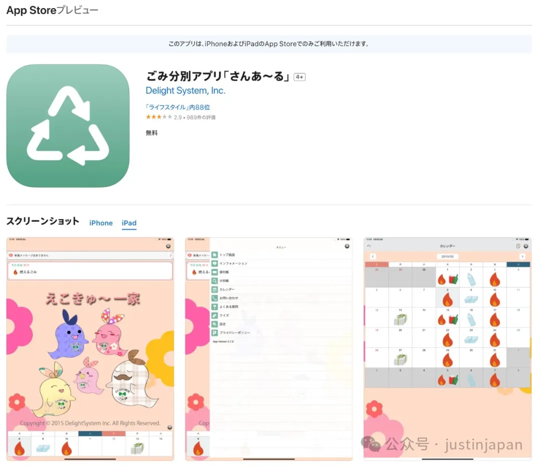Click the plastic tray icon on day 9
Screen dimensions: 540x466
(x=471, y=299)
